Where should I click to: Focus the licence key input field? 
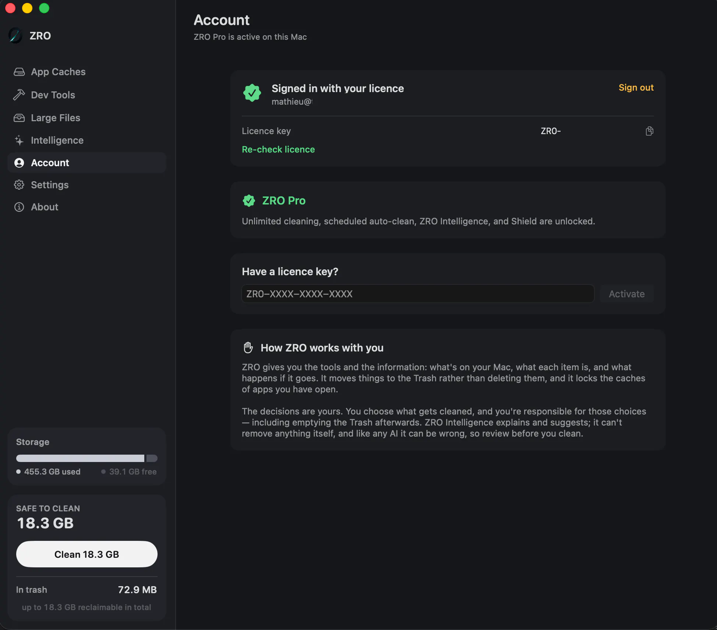pyautogui.click(x=418, y=294)
